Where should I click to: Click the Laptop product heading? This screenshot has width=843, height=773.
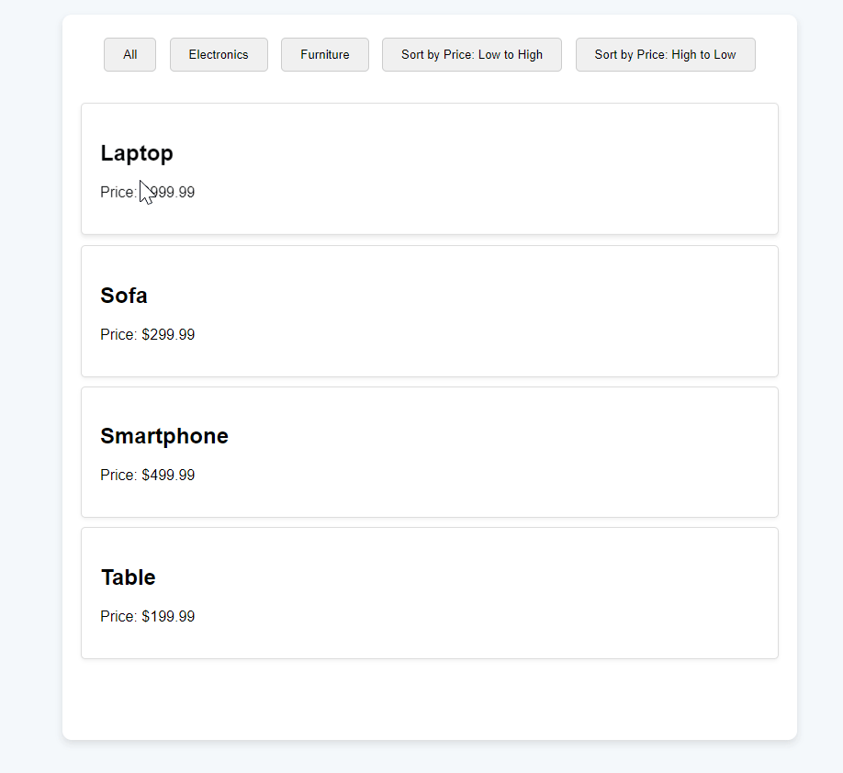pyautogui.click(x=137, y=153)
